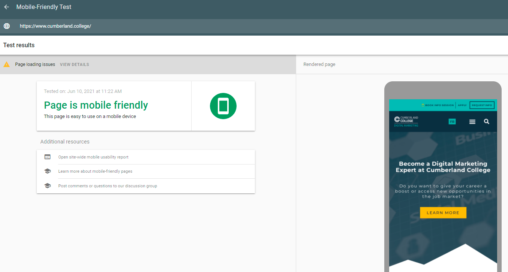Screen dimensions: 508x272
Task: Click the back arrow icon
Action: [6, 7]
